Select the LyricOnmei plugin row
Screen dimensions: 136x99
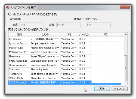pyautogui.click(x=65, y=39)
